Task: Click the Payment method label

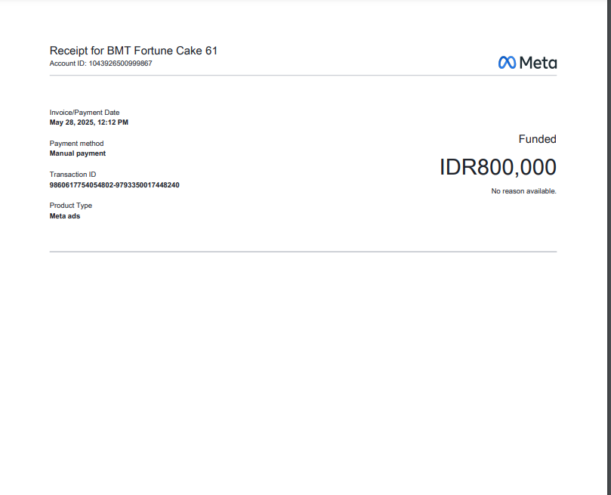Action: click(77, 144)
